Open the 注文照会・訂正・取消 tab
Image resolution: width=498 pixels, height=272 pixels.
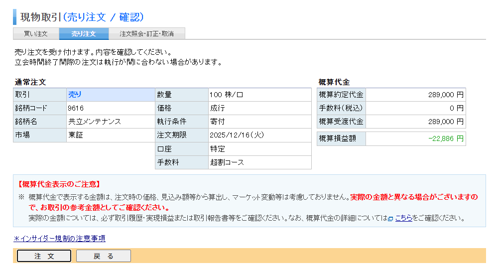(x=147, y=34)
